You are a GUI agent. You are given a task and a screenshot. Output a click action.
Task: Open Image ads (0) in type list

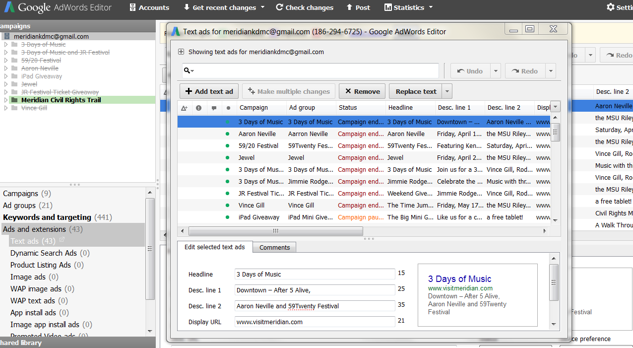pyautogui.click(x=34, y=277)
